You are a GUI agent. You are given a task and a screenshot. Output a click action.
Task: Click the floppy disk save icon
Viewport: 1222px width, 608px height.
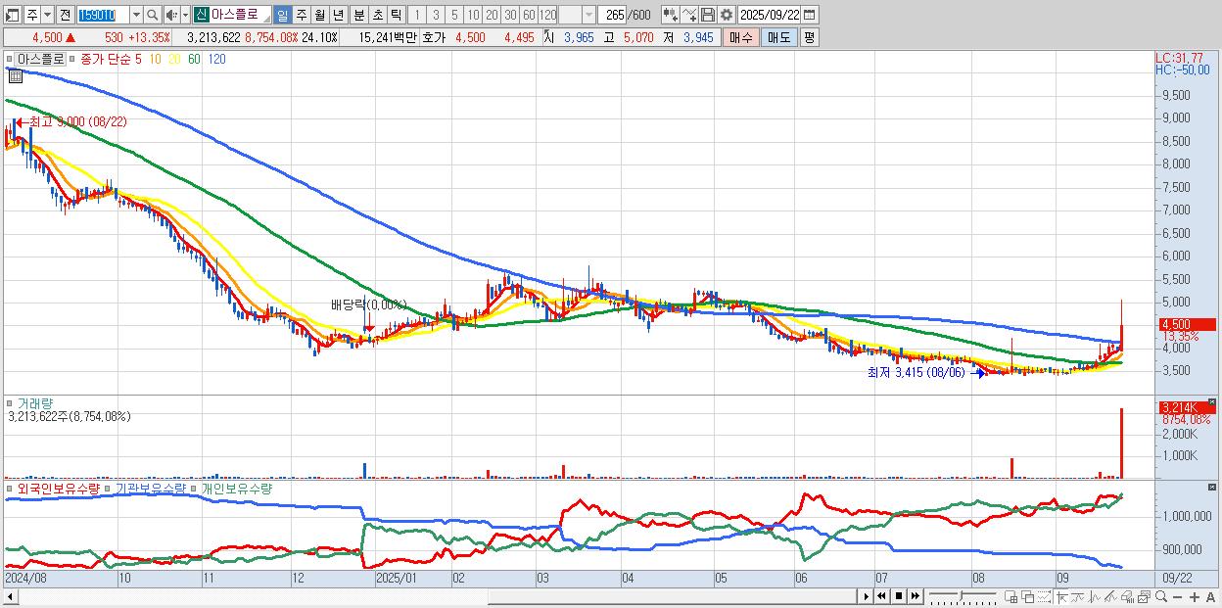pos(708,15)
